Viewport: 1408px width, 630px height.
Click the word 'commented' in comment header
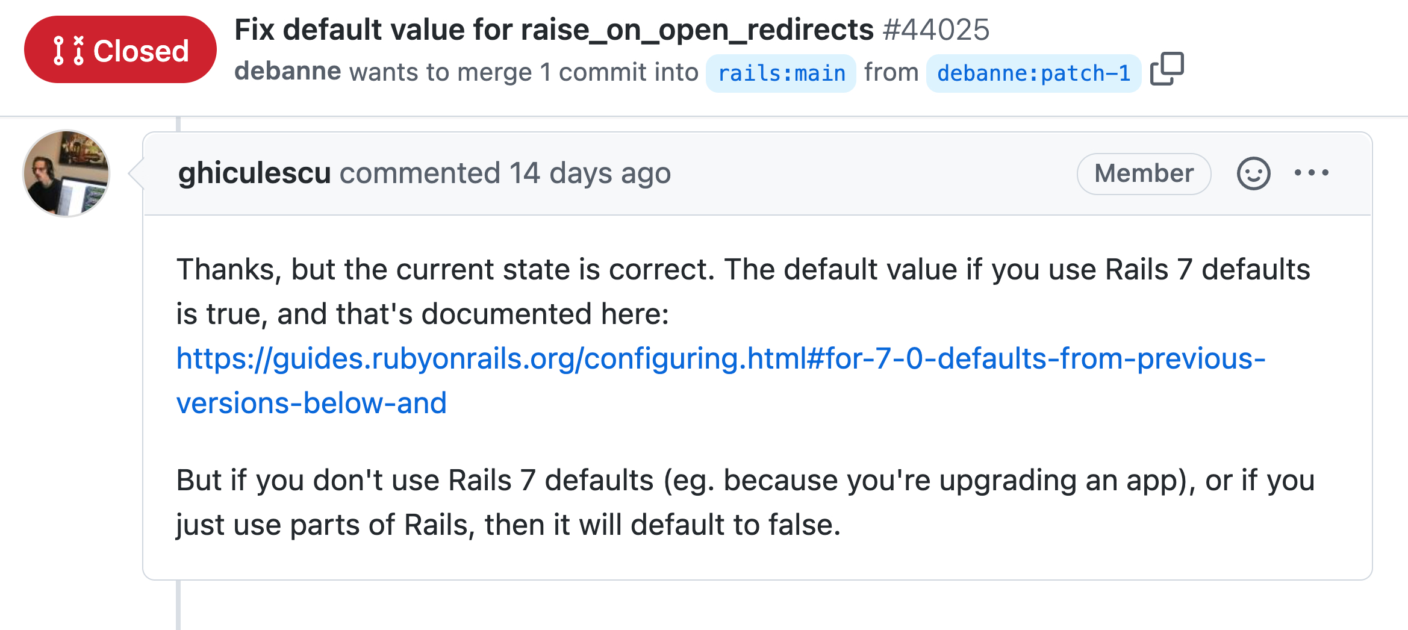click(x=420, y=173)
